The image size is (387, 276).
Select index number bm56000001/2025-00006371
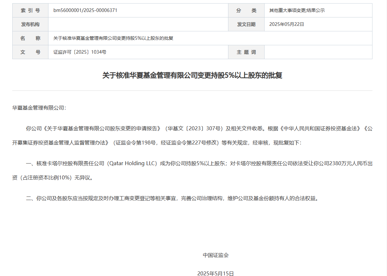click(85, 10)
